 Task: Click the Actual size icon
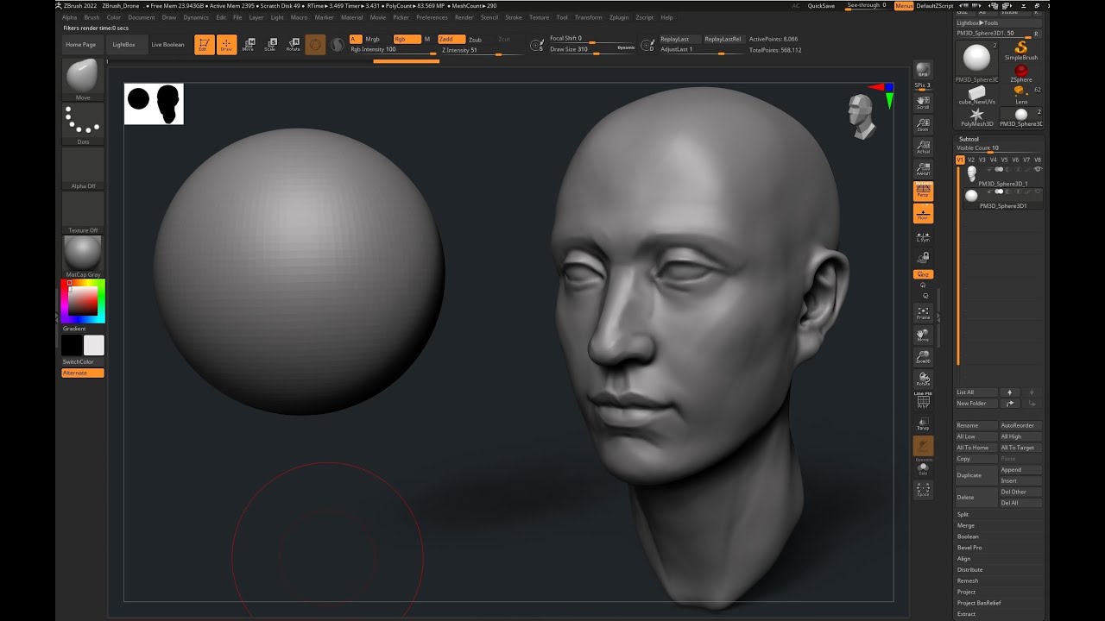(x=923, y=147)
